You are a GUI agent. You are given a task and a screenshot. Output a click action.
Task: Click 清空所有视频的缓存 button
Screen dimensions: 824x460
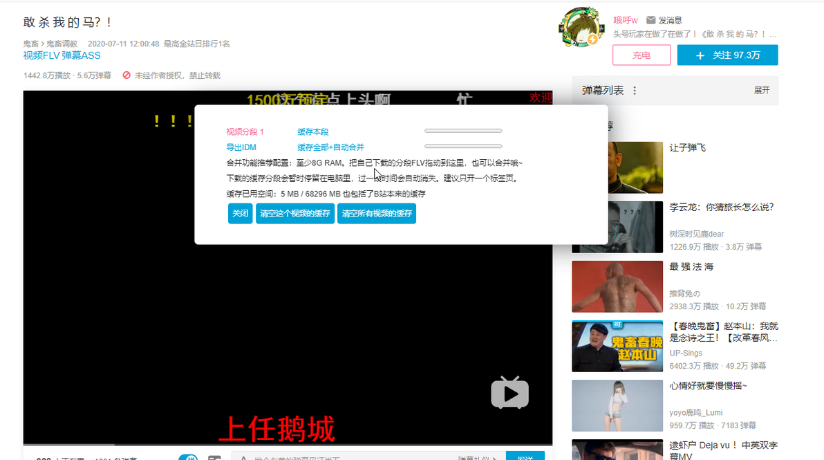click(377, 214)
